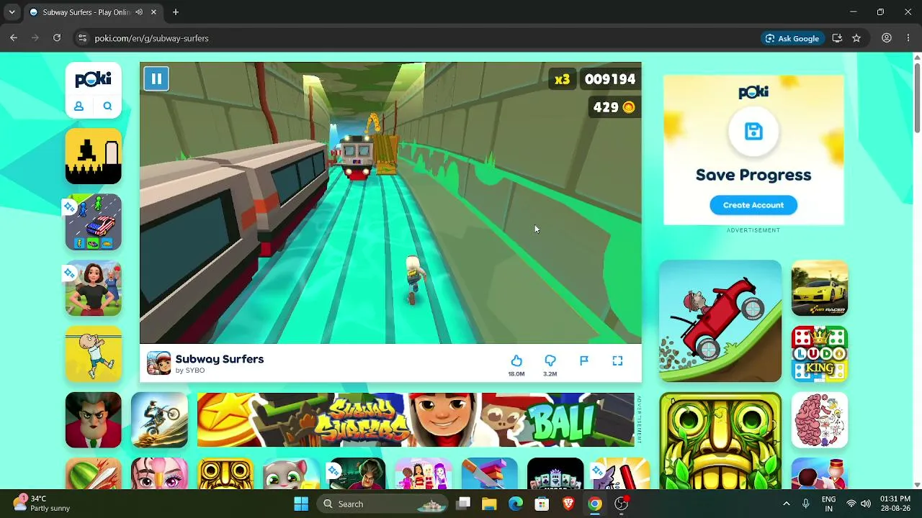Screen dimensions: 922x518
Task: Click the Create Account button
Action: click(753, 205)
